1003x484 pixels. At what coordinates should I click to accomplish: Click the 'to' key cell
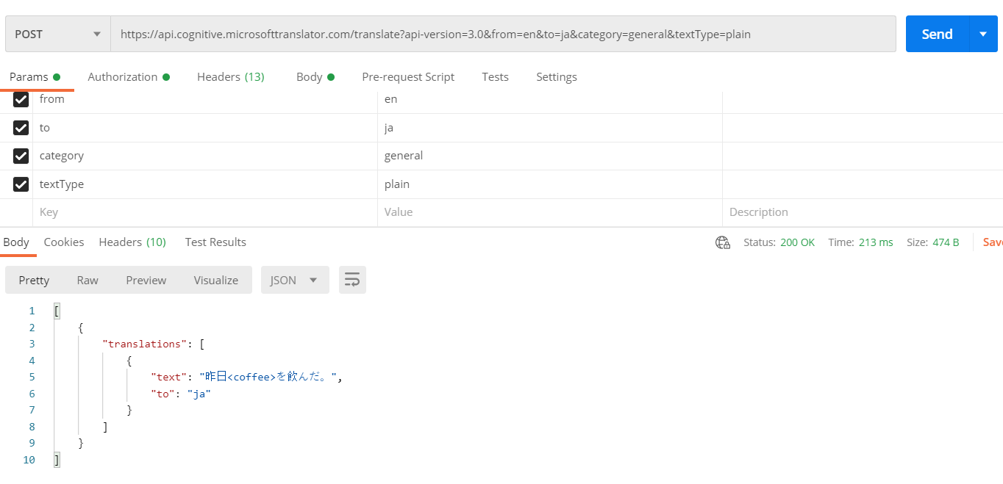point(205,128)
